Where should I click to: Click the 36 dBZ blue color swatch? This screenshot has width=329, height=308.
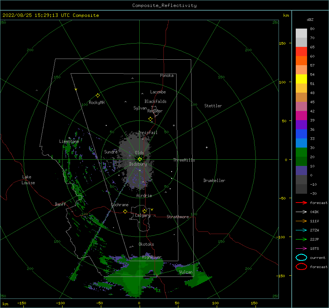301,134
